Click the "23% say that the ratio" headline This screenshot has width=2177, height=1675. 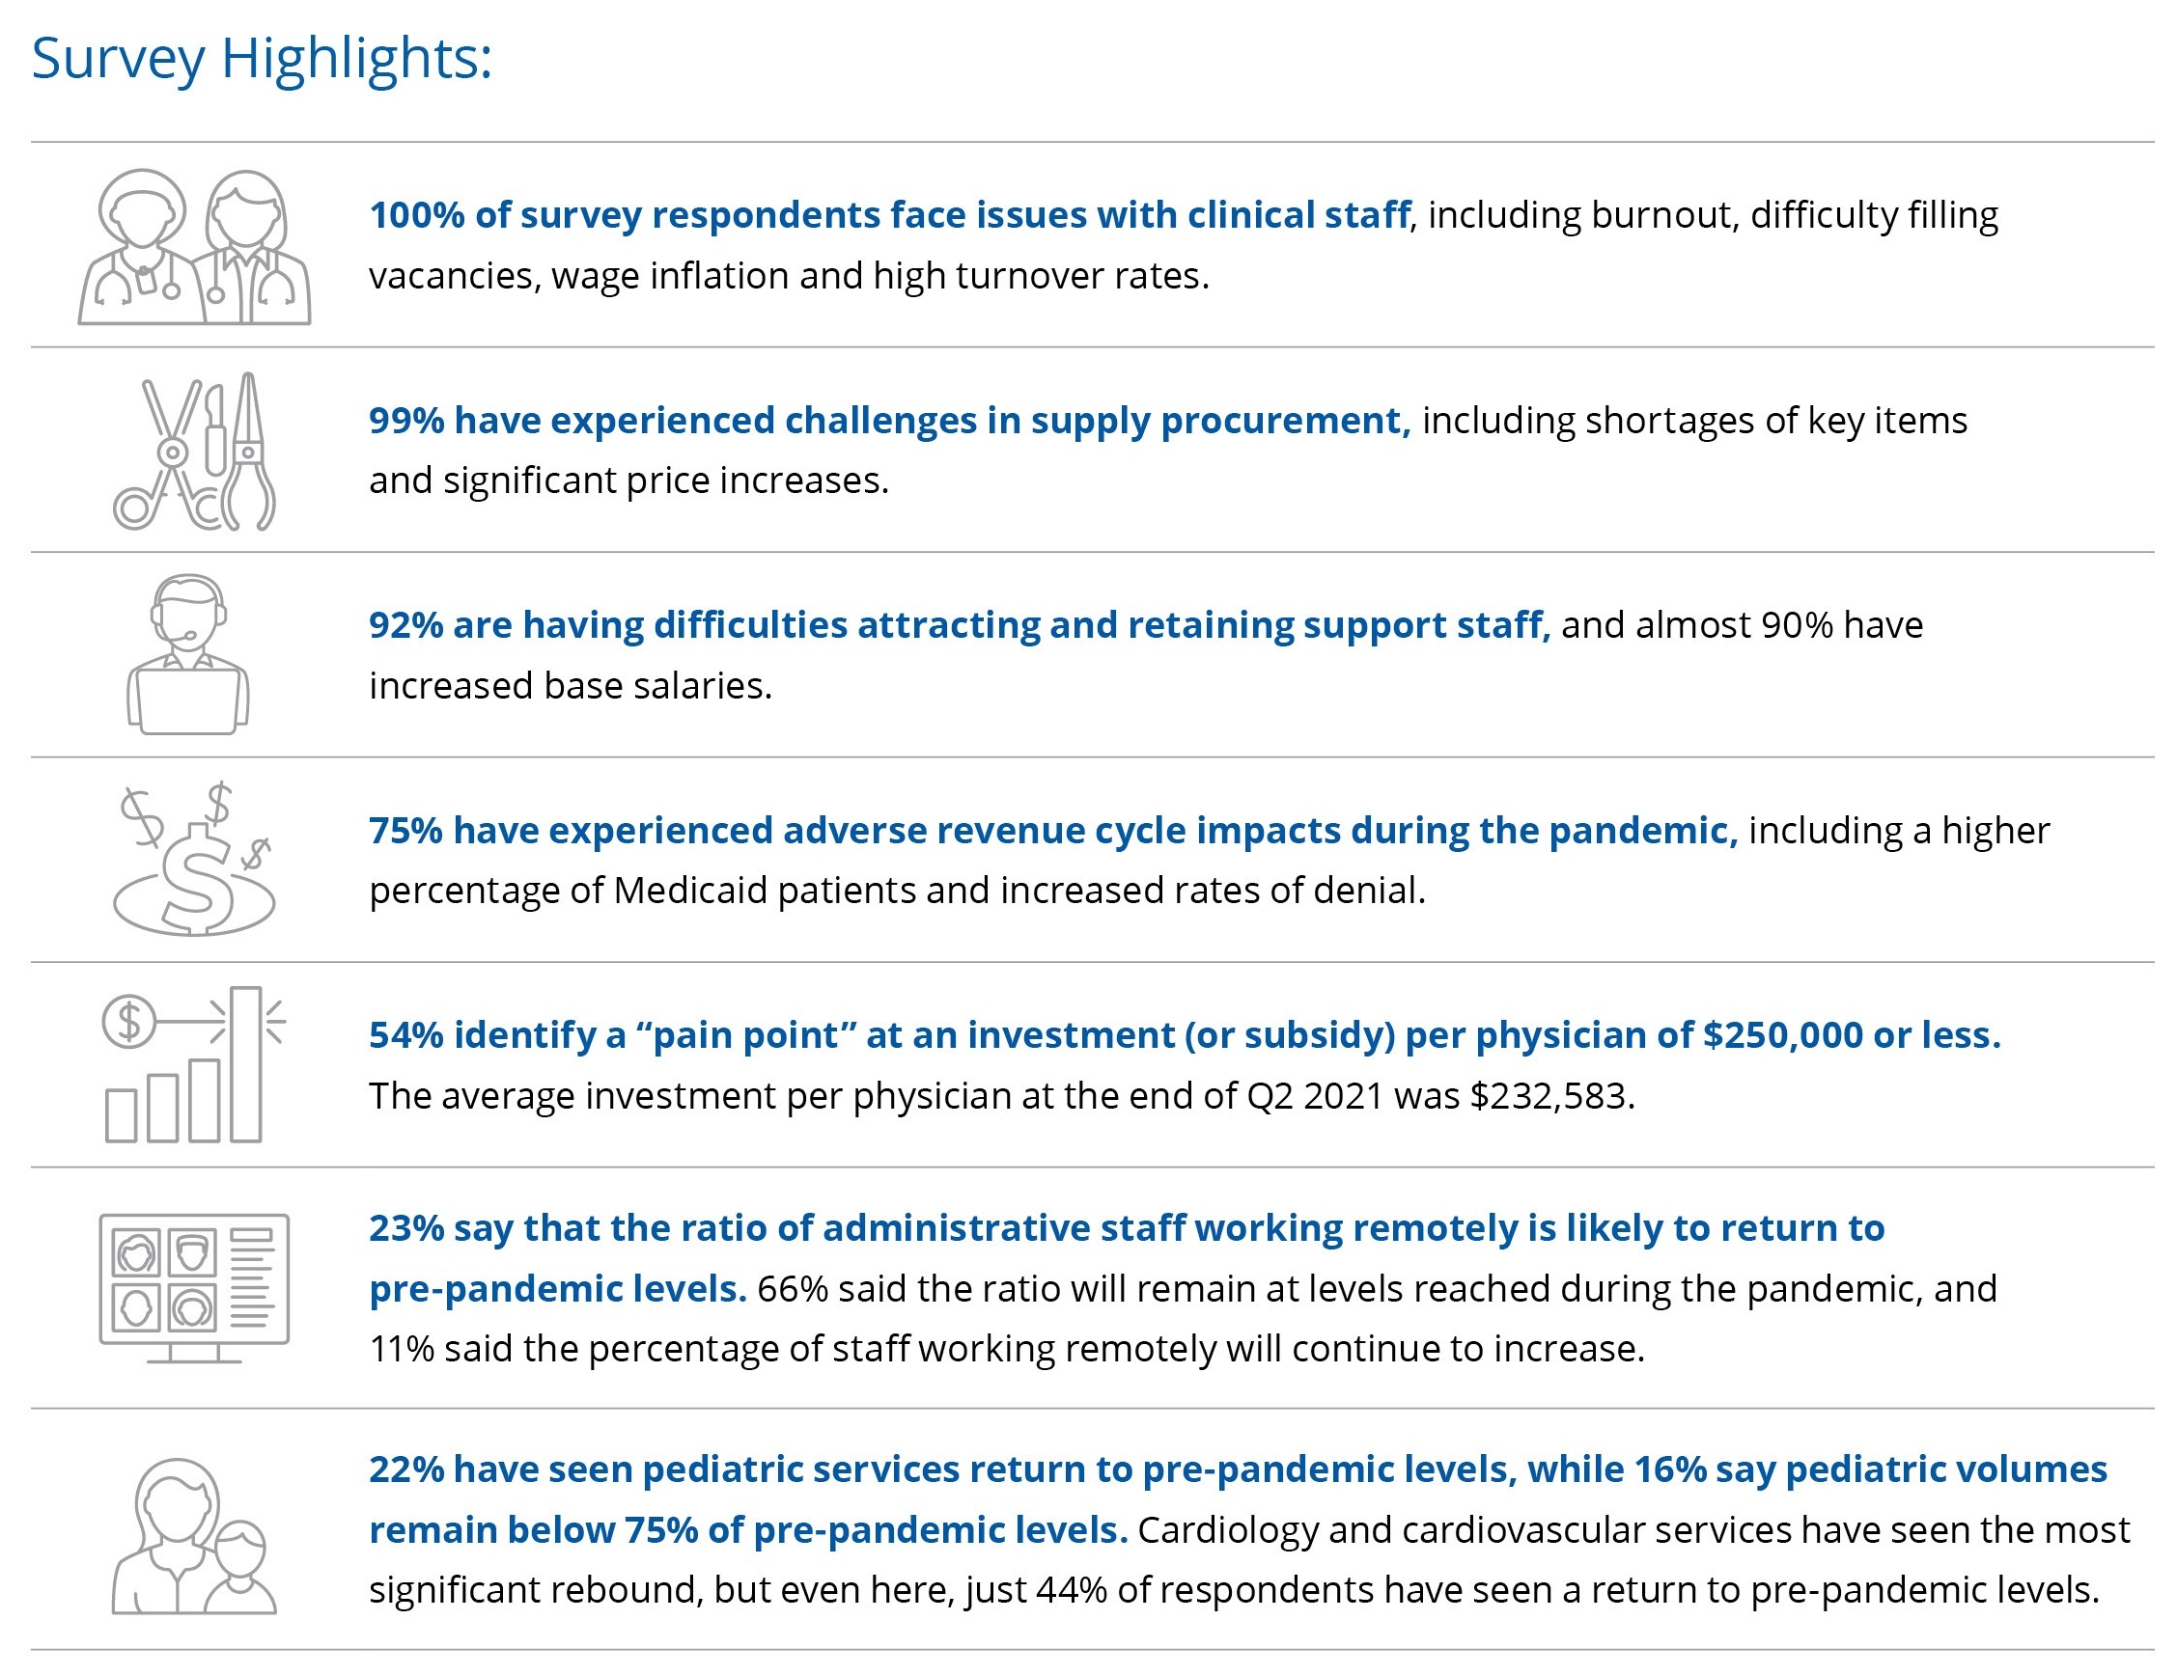pyautogui.click(x=1127, y=1228)
